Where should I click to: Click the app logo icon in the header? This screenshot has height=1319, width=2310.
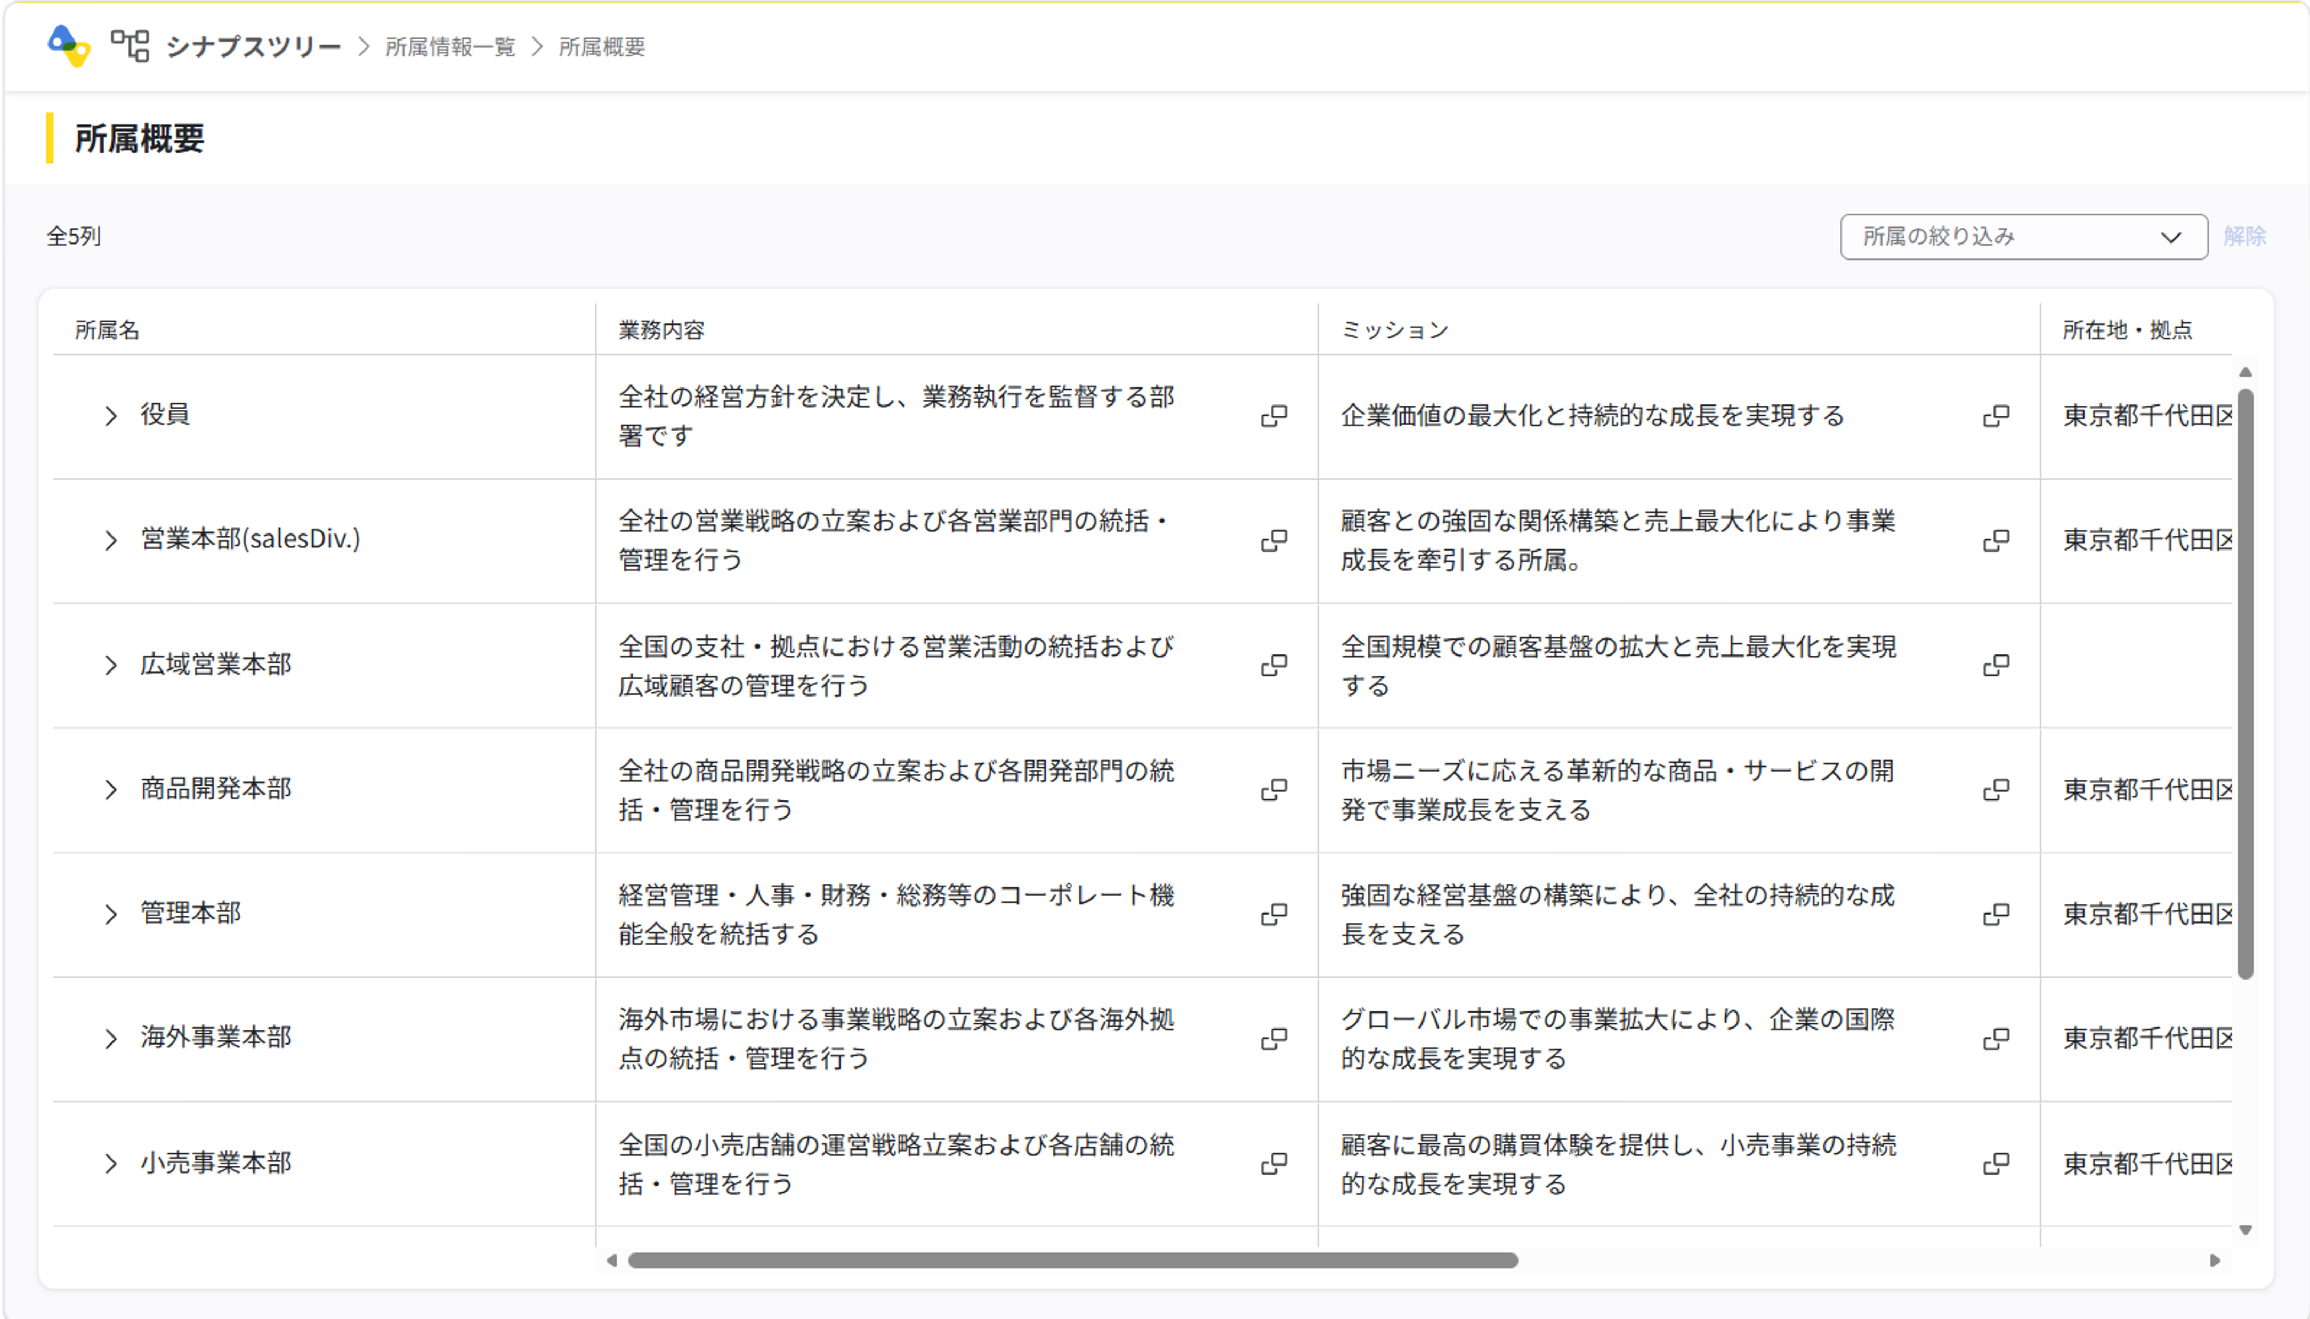(69, 45)
